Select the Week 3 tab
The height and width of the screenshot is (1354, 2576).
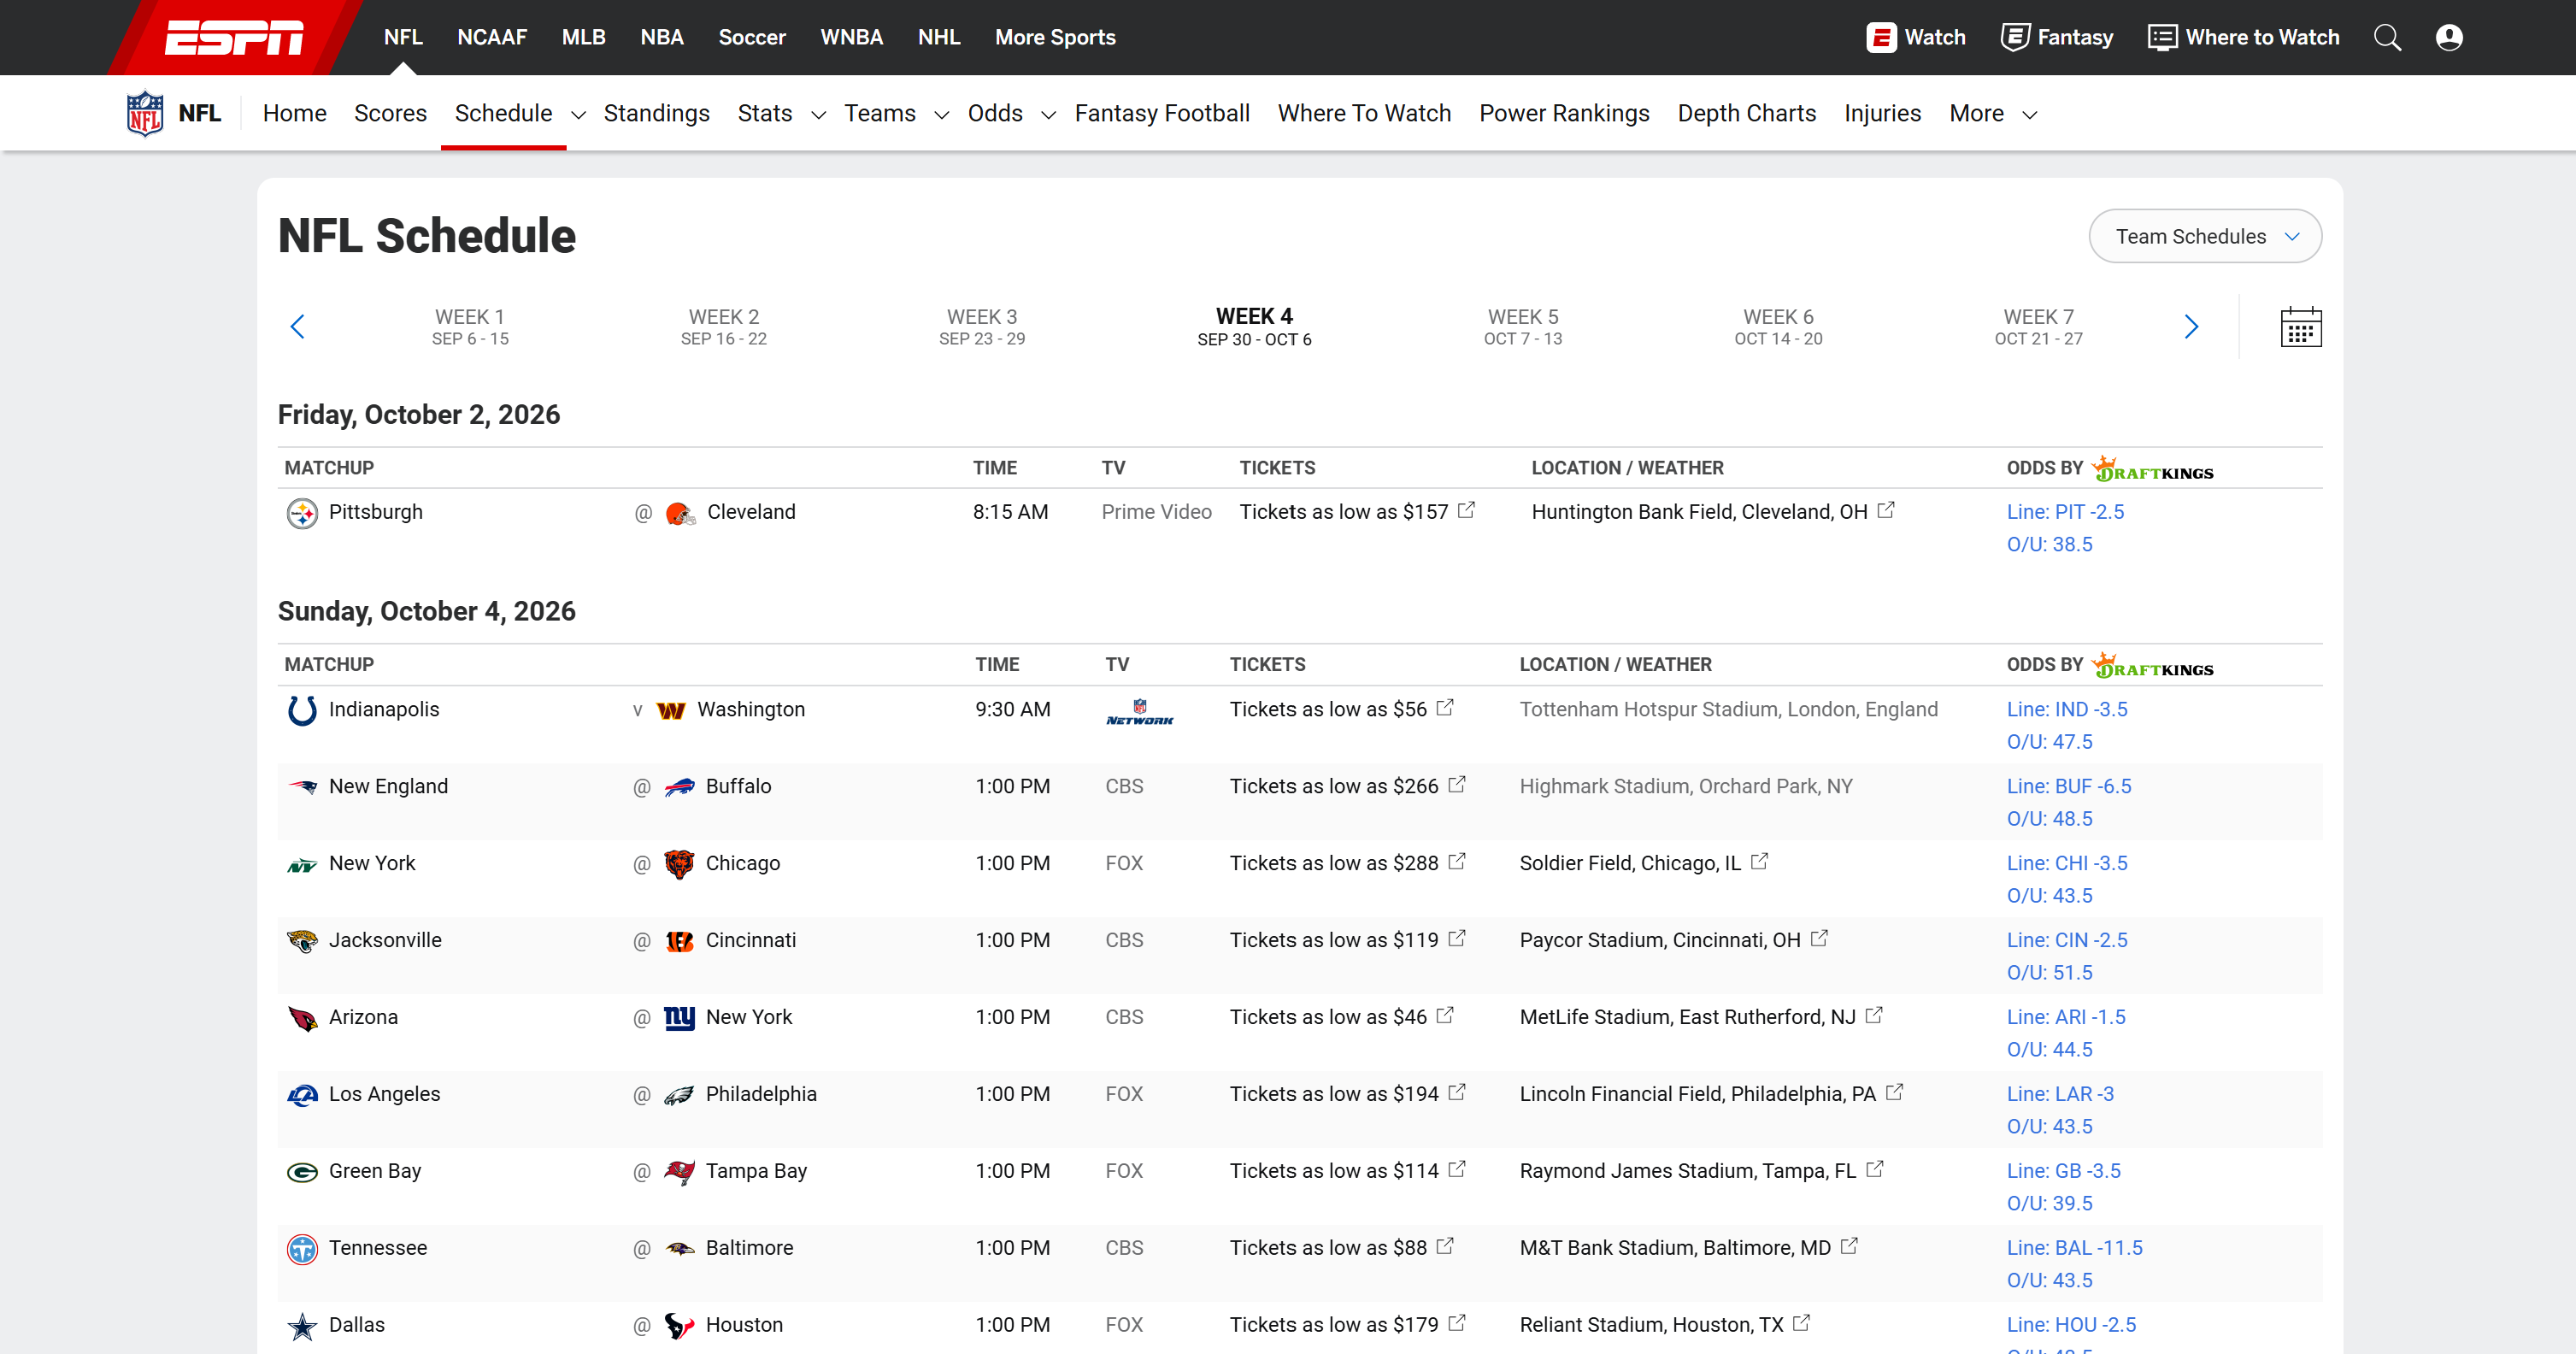(x=981, y=327)
